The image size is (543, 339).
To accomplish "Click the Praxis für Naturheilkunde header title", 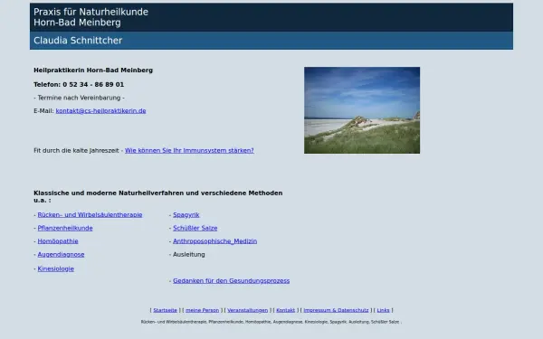I will click(x=90, y=17).
